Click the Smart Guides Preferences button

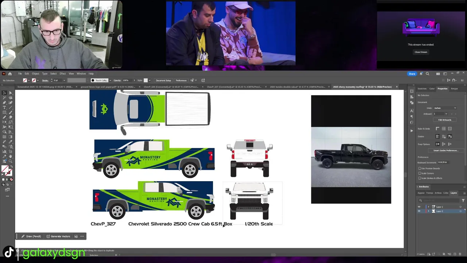coord(446,150)
